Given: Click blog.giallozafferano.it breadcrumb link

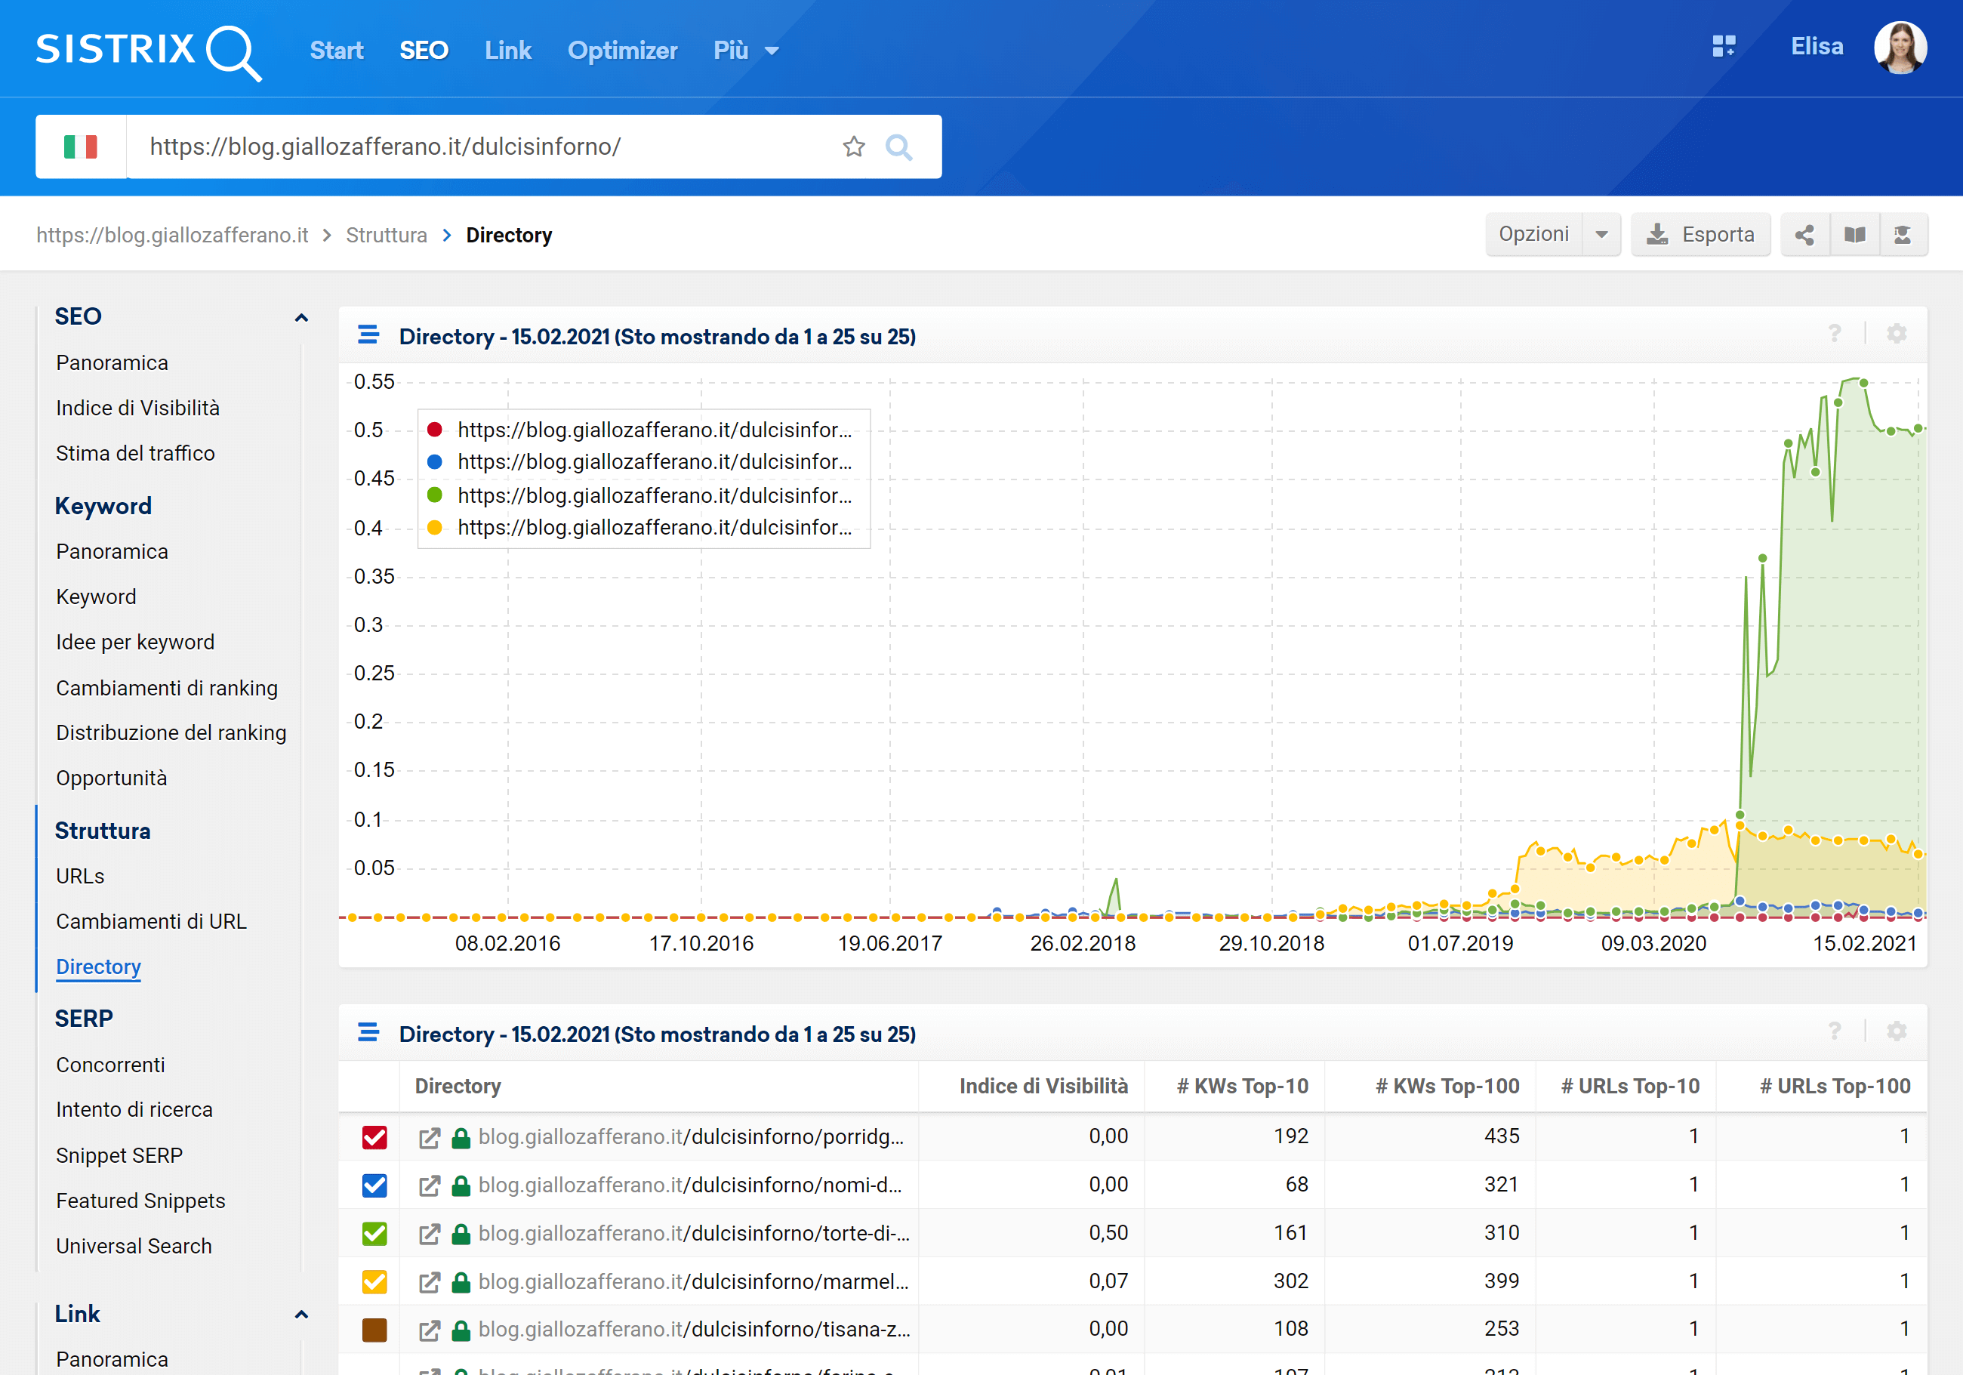Looking at the screenshot, I should [172, 235].
